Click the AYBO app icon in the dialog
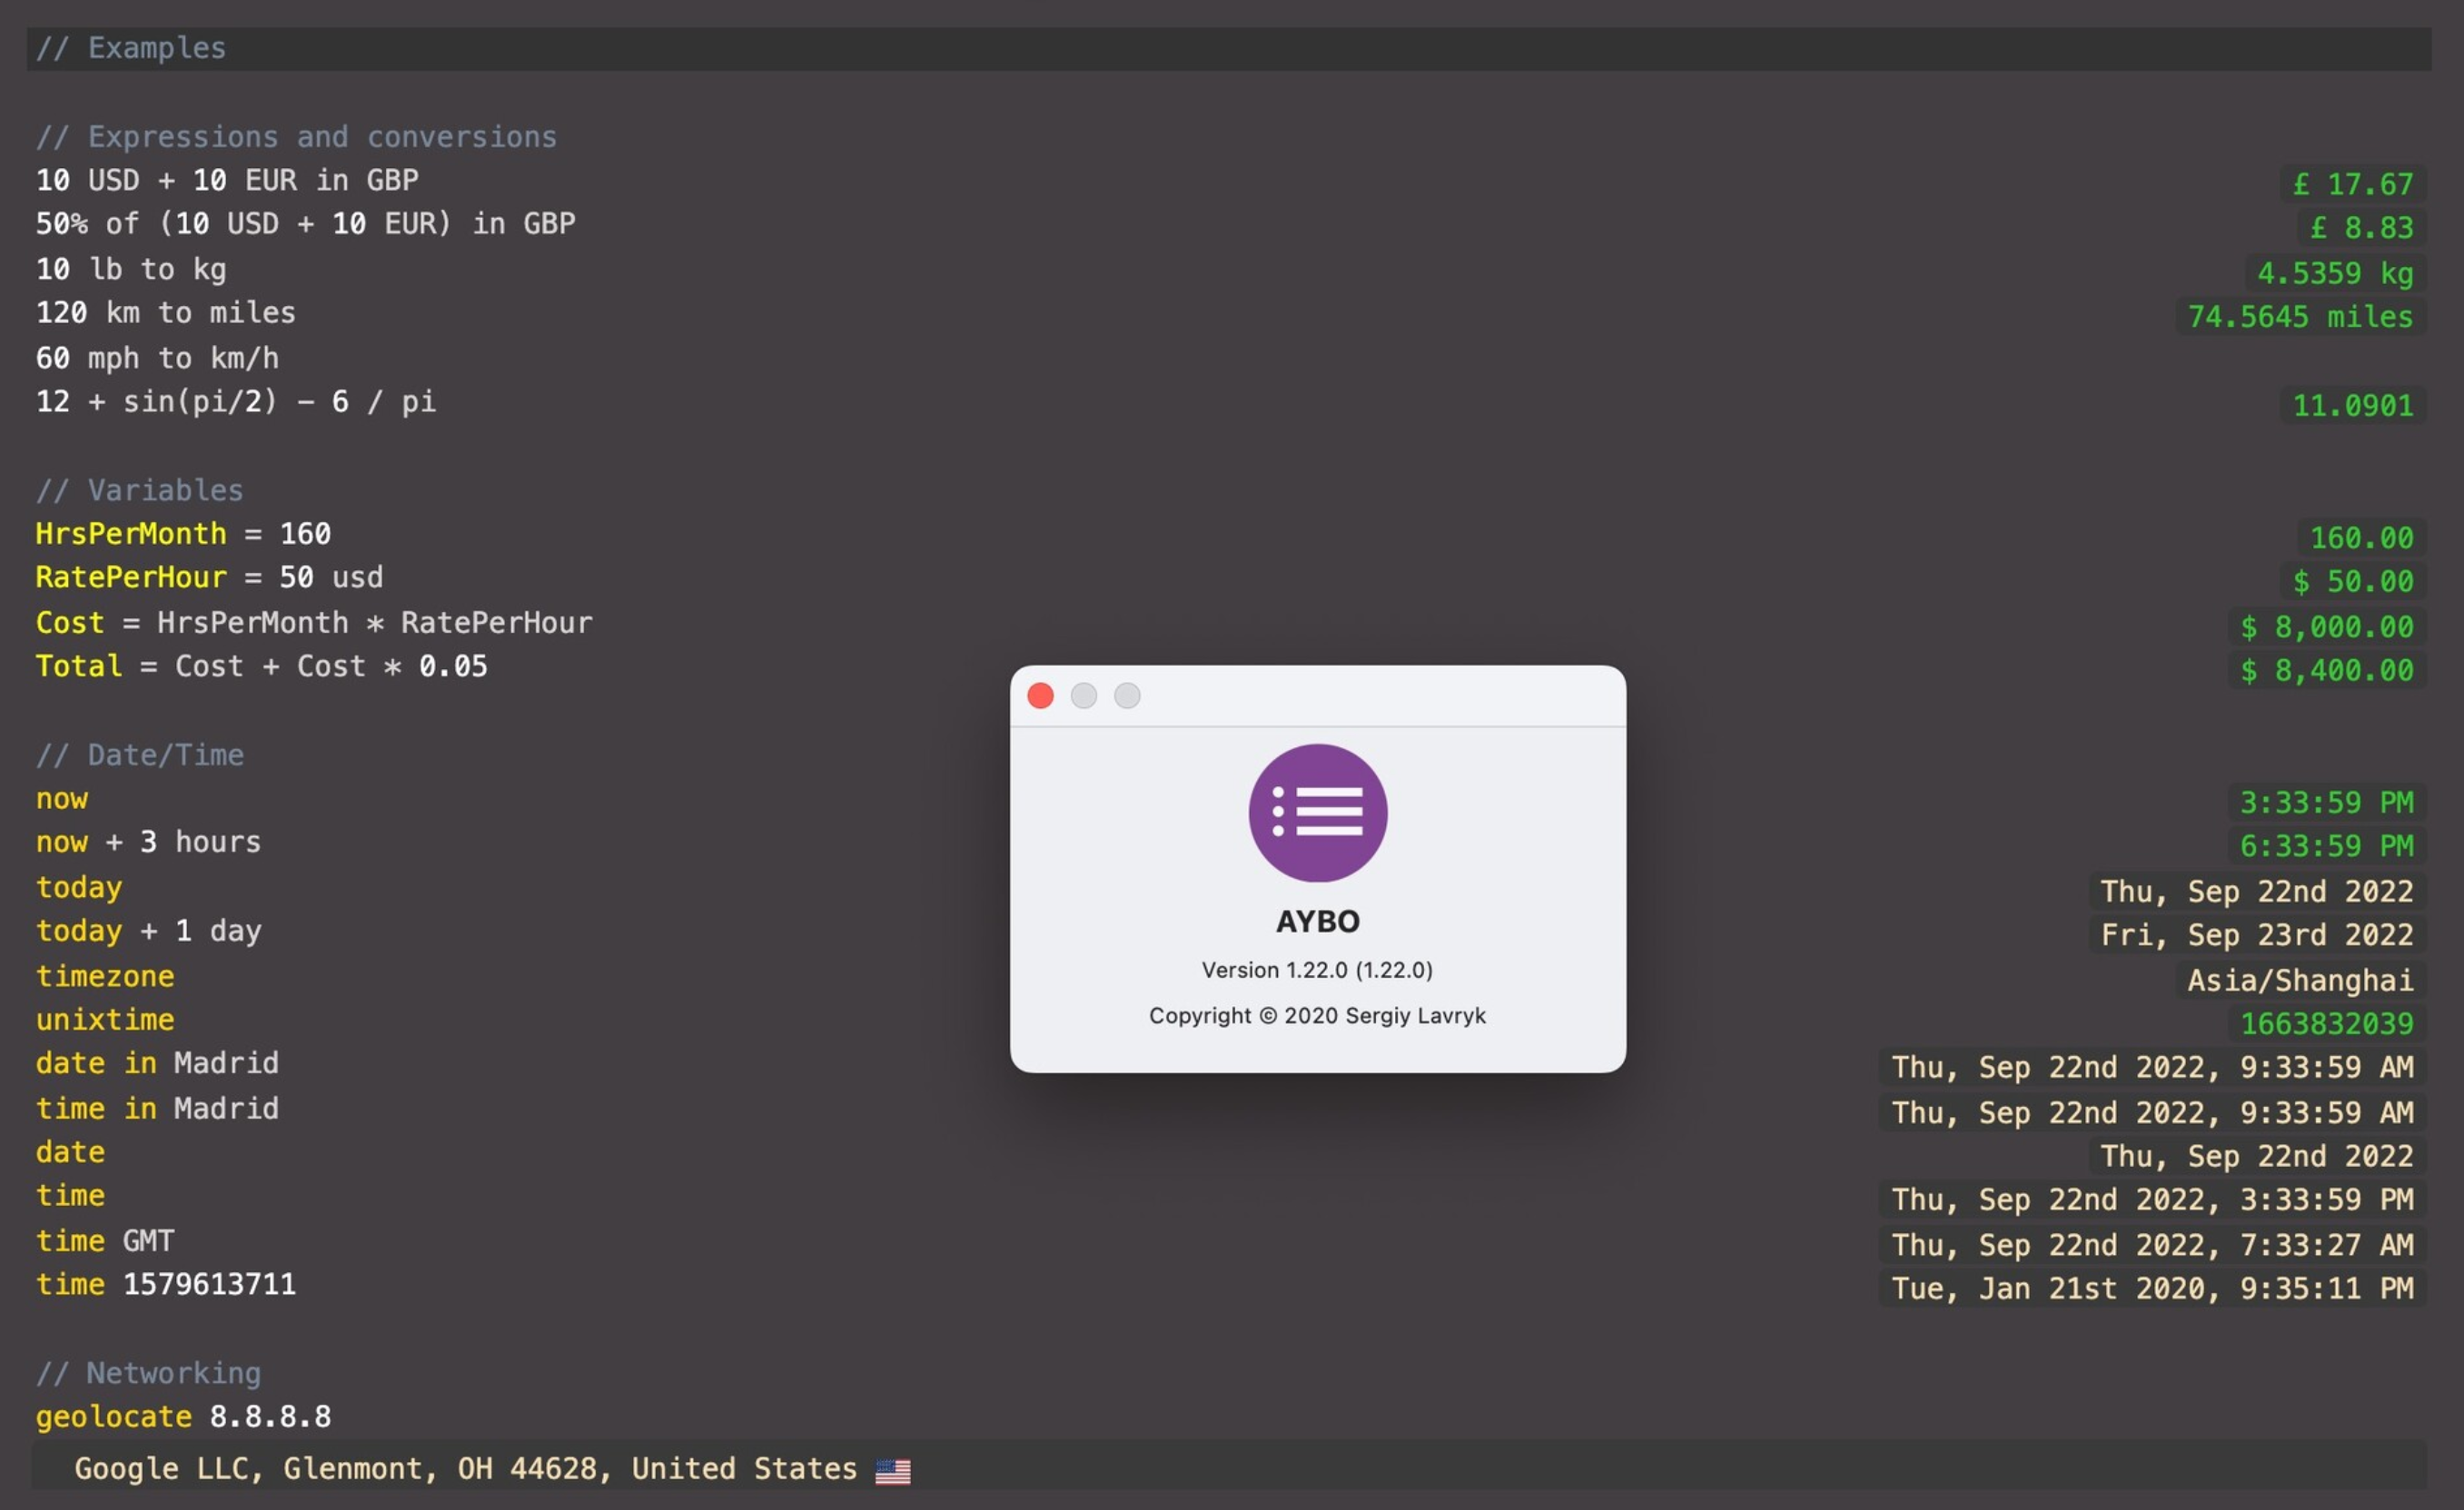 (1318, 813)
